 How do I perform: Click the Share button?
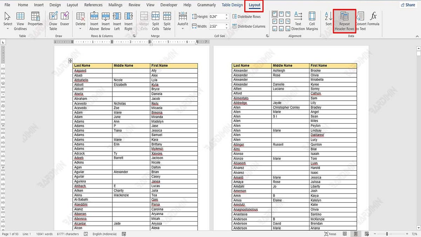point(408,5)
